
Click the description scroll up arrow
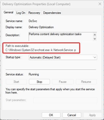[x=95, y=35]
